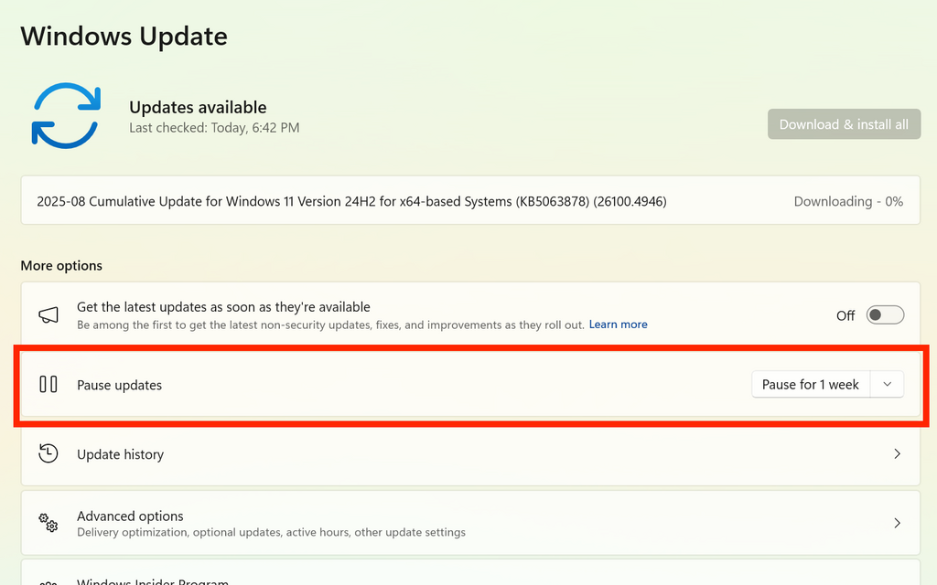This screenshot has width=937, height=585.
Task: Select the 2025-08 Cumulative Update KB5063878 entry
Action: (x=470, y=200)
